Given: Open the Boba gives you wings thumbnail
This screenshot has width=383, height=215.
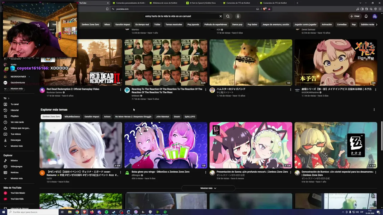Looking at the screenshot, I should (166, 145).
